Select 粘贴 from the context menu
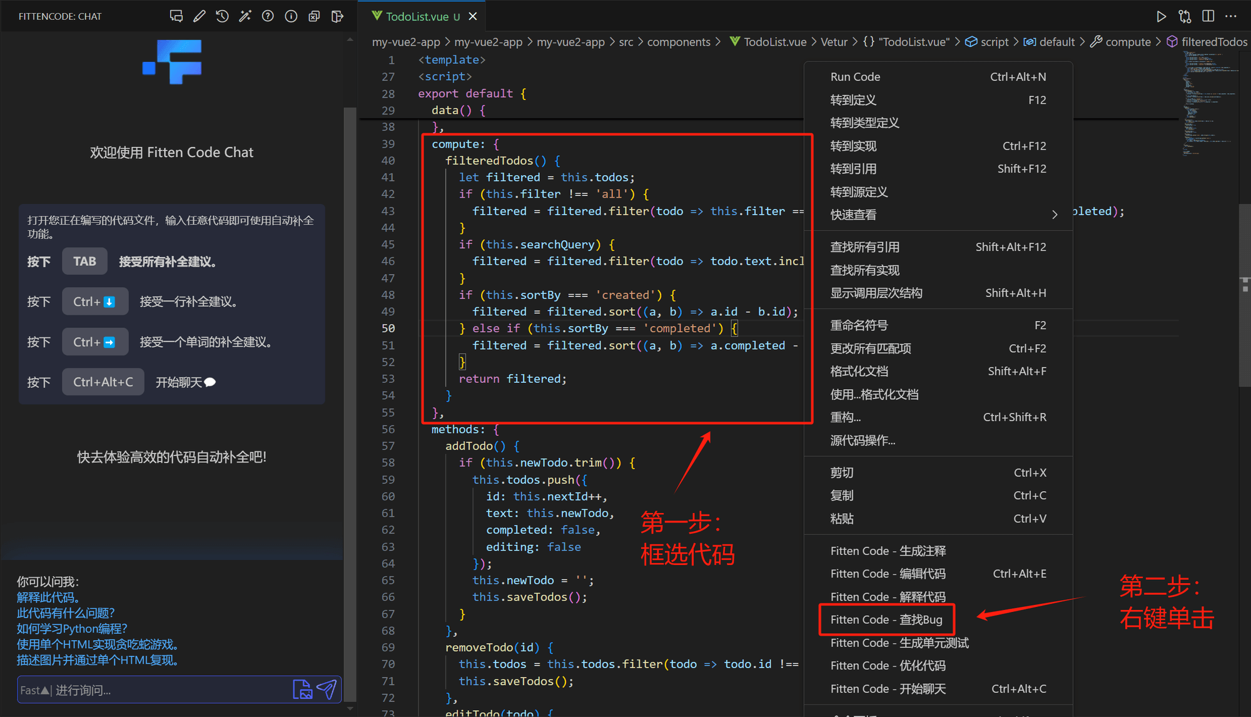 [938, 519]
